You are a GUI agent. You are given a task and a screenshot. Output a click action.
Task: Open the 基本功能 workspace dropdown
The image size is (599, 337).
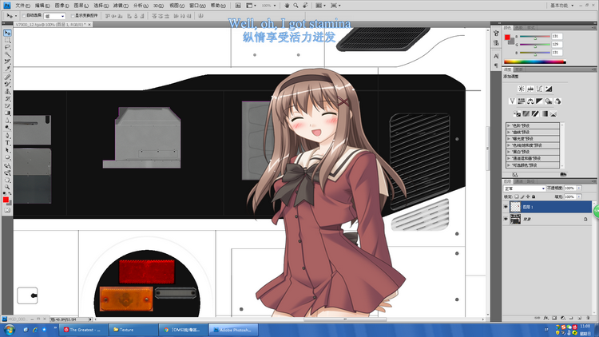tap(561, 6)
